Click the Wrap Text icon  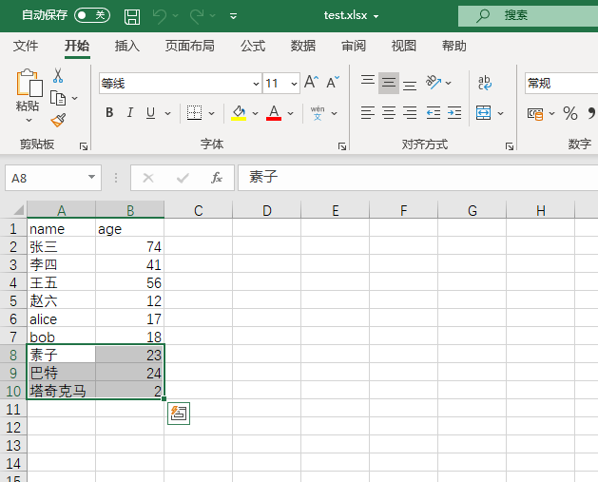484,83
